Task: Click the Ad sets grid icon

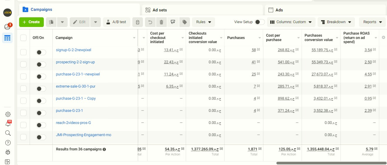Action: [148, 10]
